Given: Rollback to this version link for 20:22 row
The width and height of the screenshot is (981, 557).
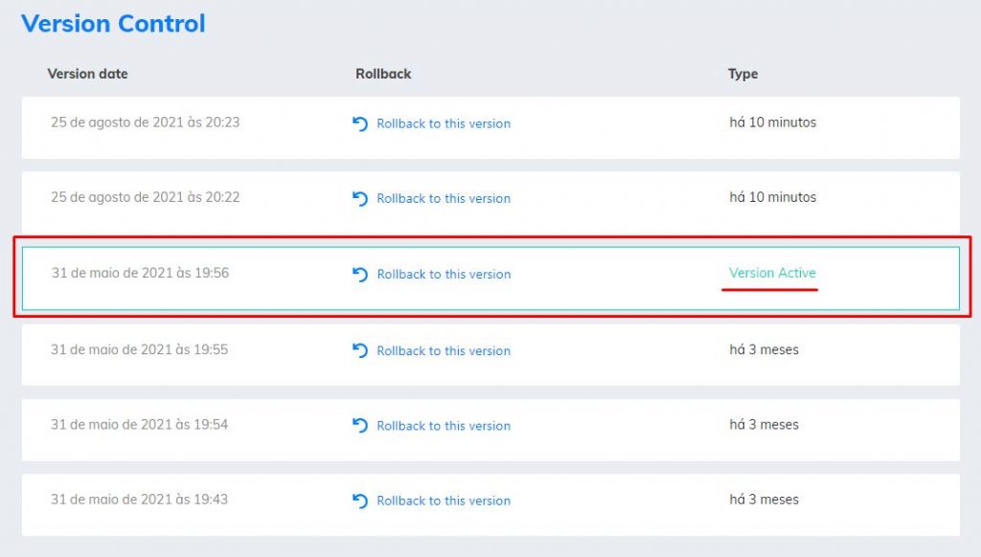Looking at the screenshot, I should pyautogui.click(x=444, y=199).
